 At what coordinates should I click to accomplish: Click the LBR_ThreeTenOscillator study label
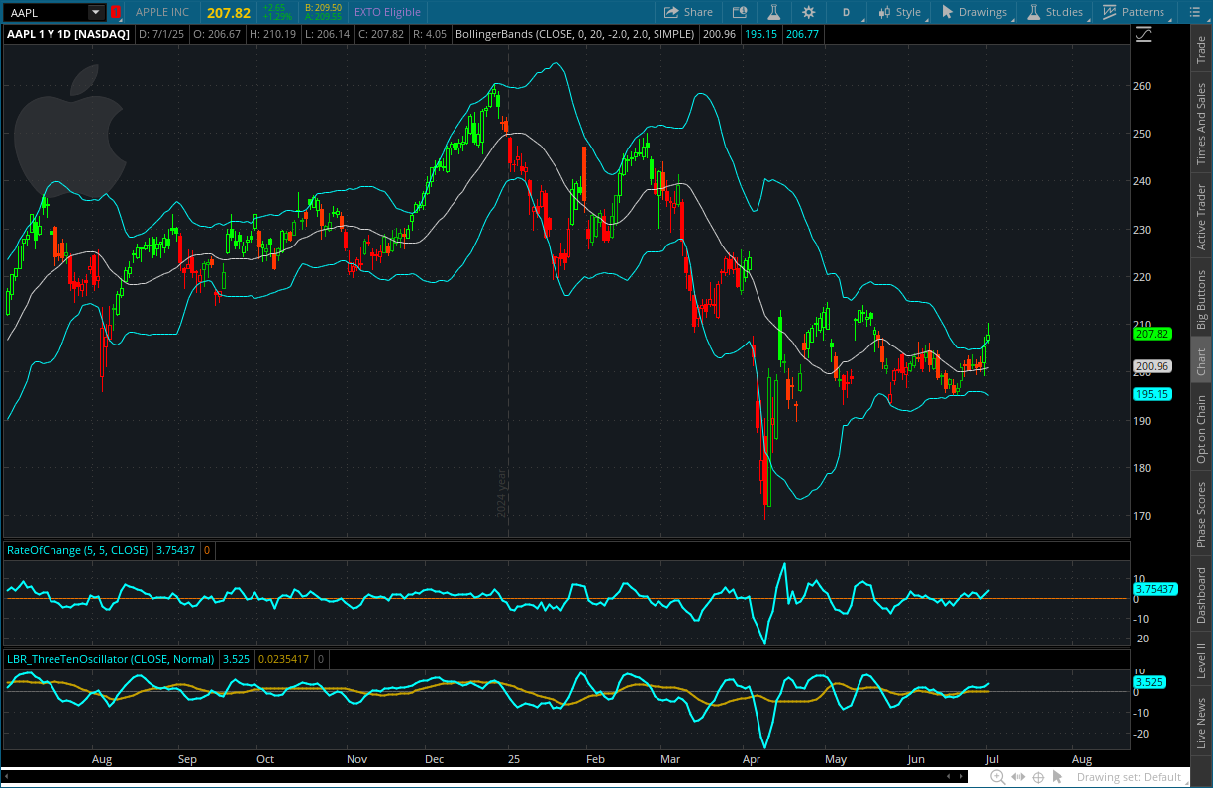click(x=111, y=658)
